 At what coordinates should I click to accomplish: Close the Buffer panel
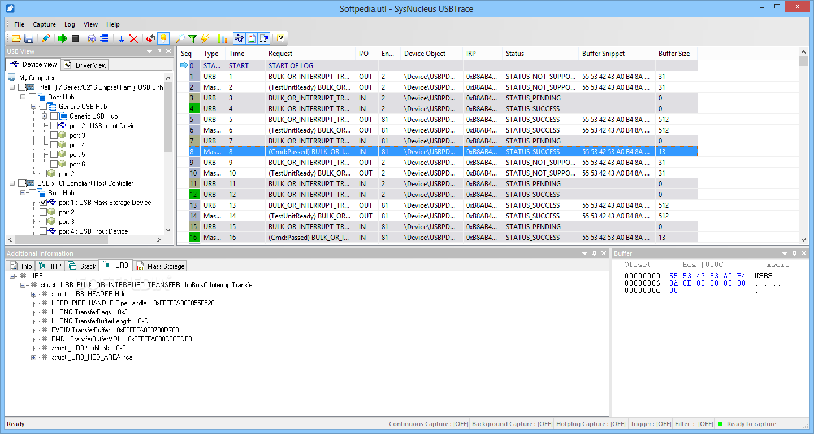click(x=803, y=253)
